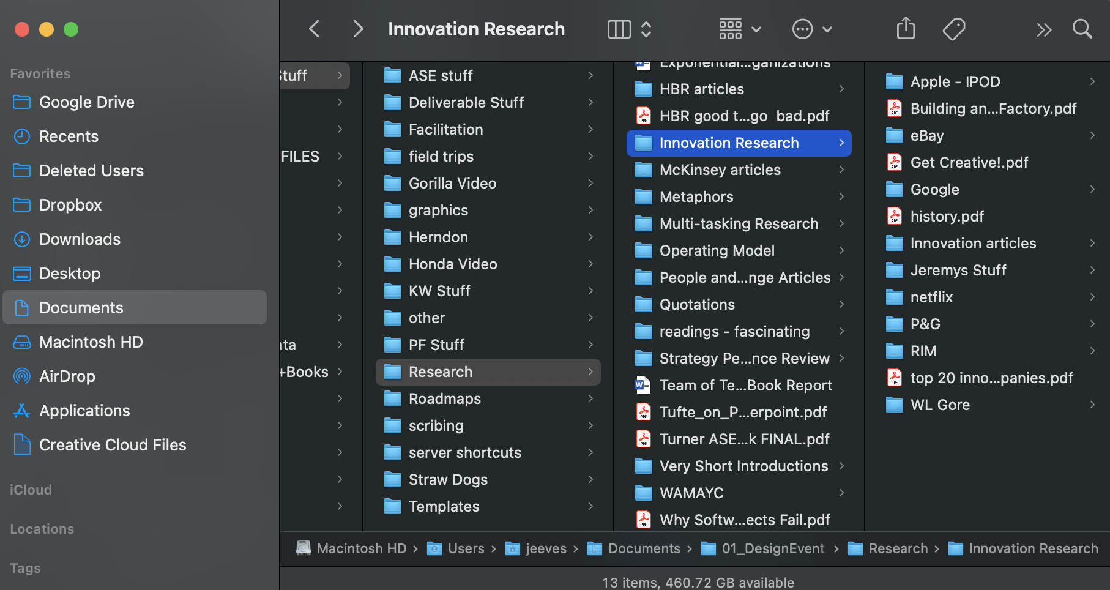Open Desktop from the sidebar

click(135, 274)
